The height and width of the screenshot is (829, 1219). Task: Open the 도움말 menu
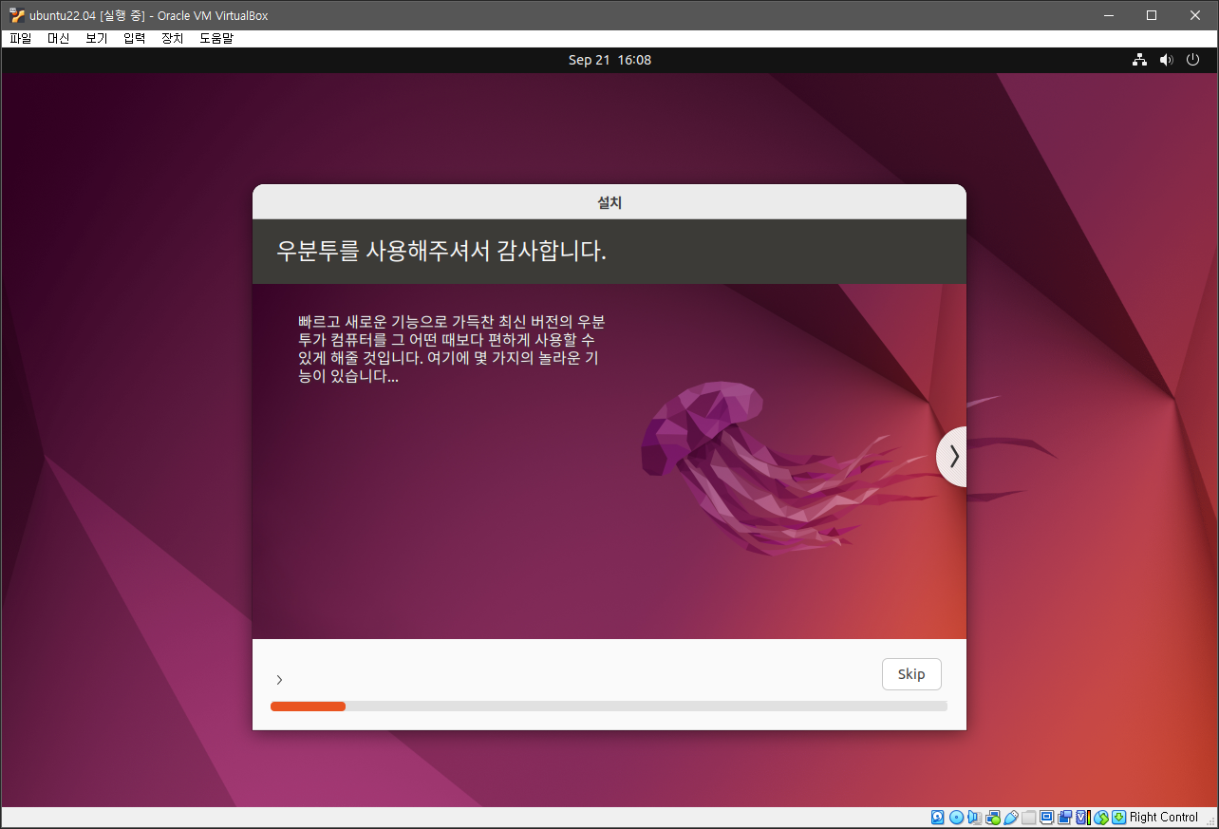click(x=216, y=39)
